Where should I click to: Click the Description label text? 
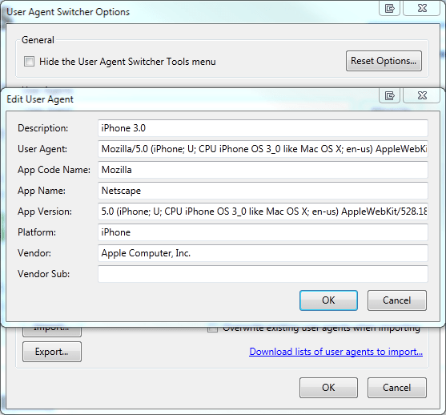point(43,128)
